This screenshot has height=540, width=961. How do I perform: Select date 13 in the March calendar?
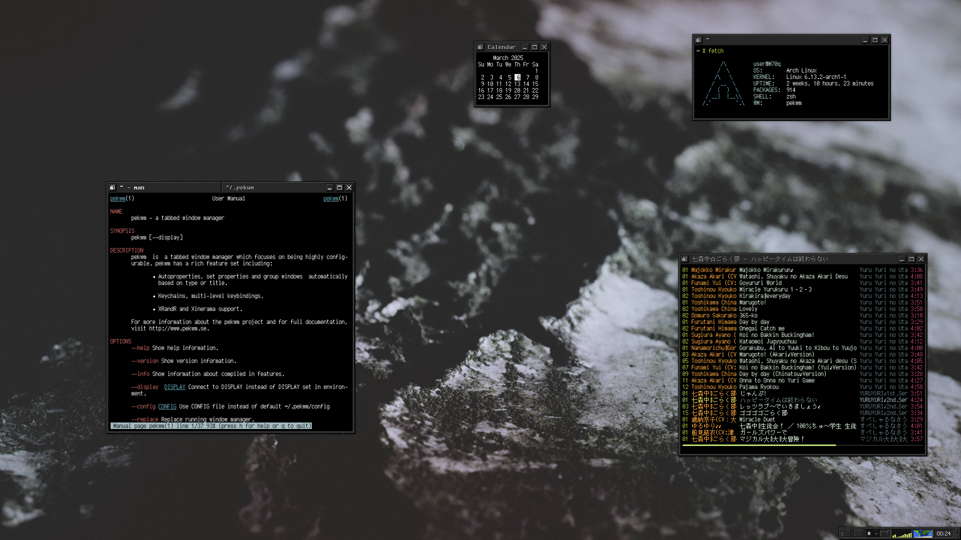click(x=517, y=84)
